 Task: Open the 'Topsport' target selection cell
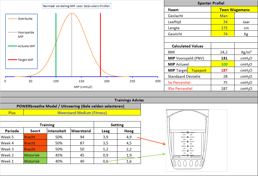pyautogui.click(x=199, y=70)
